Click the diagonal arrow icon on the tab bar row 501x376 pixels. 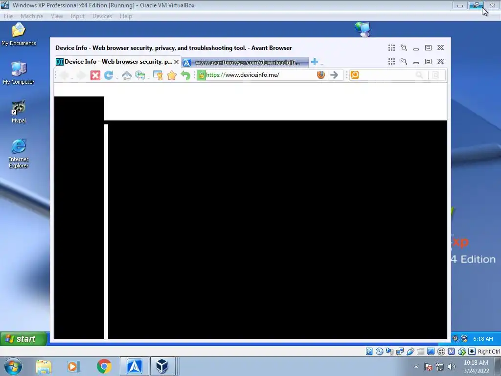(x=404, y=61)
